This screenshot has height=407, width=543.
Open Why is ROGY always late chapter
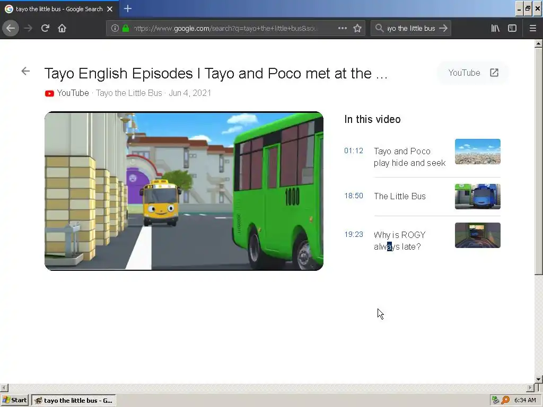(400, 241)
